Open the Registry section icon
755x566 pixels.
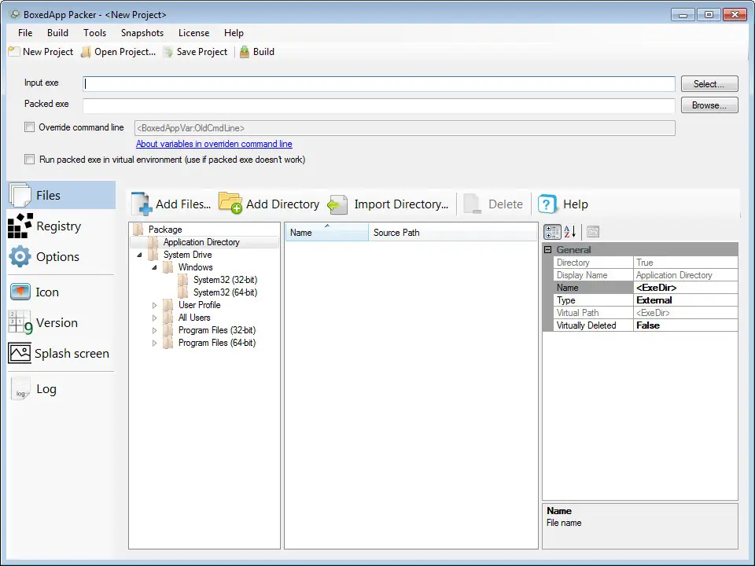click(20, 226)
